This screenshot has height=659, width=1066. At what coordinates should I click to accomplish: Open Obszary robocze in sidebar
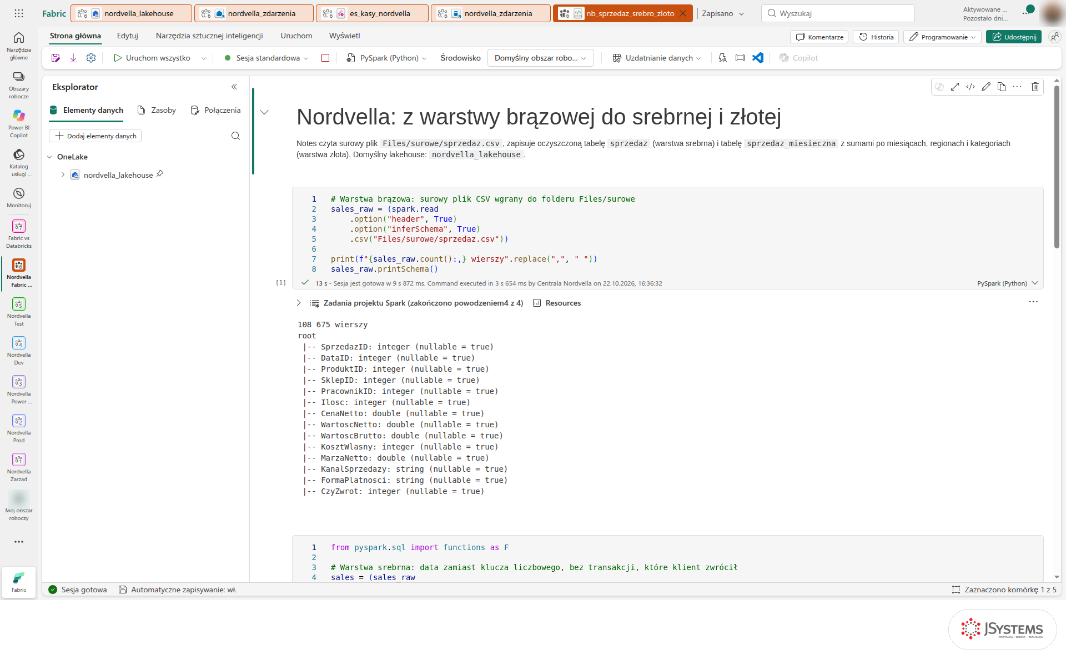[19, 84]
